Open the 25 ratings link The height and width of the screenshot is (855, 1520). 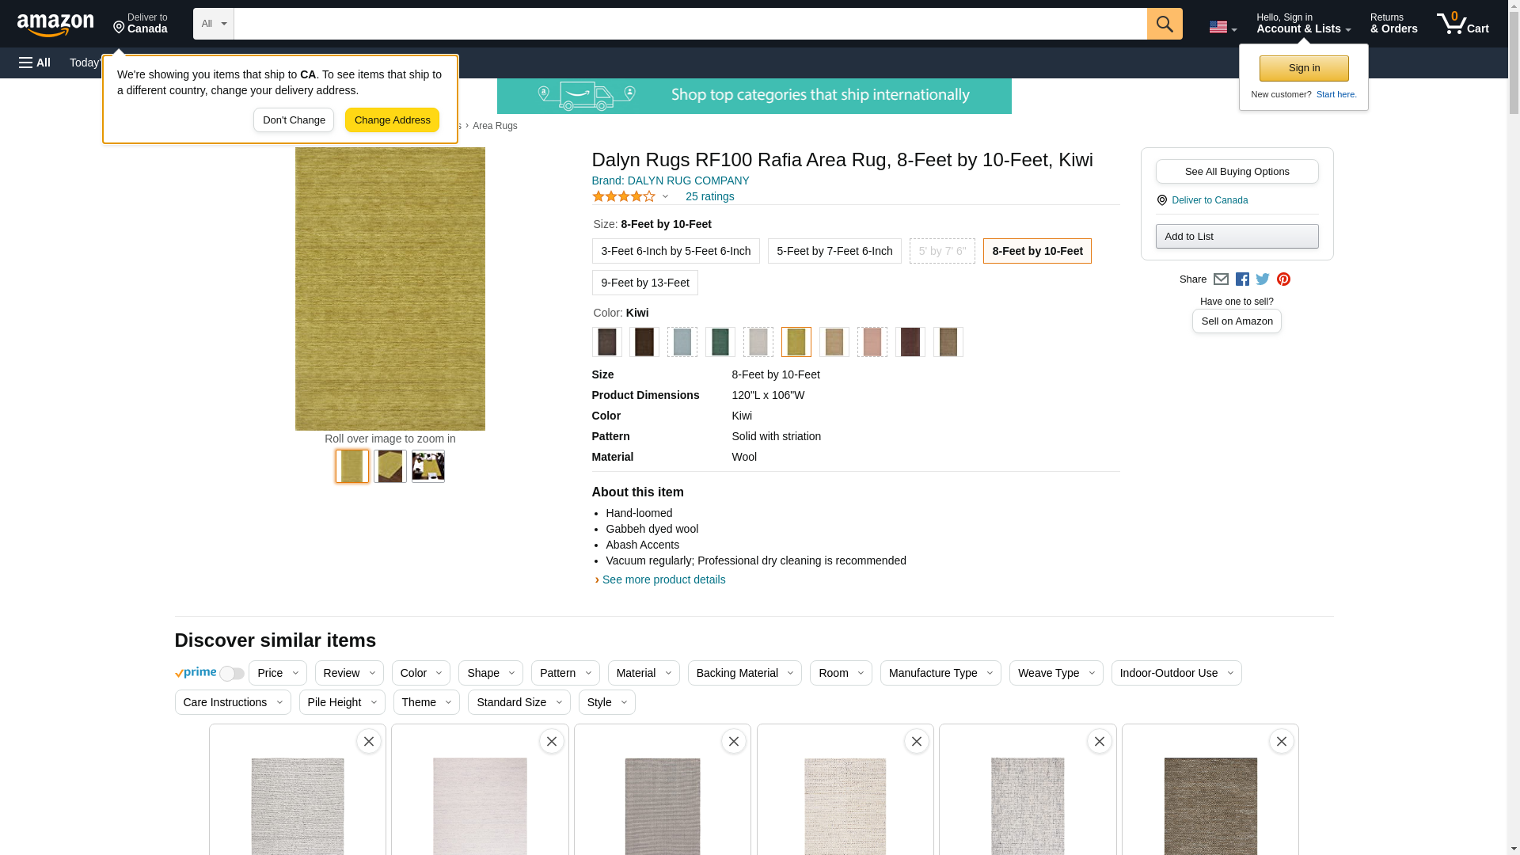point(709,196)
